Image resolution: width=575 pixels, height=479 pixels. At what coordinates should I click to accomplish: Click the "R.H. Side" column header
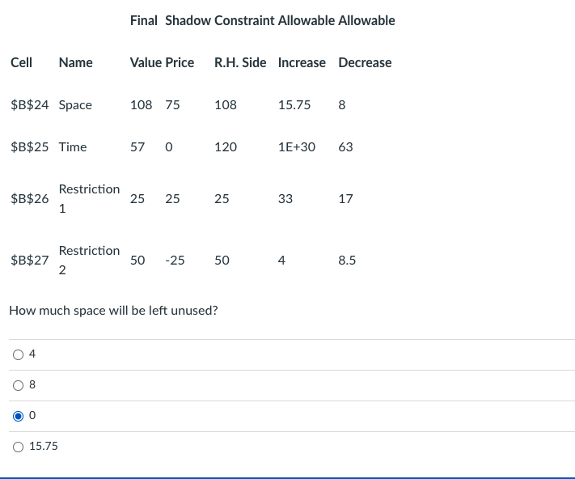pos(239,62)
